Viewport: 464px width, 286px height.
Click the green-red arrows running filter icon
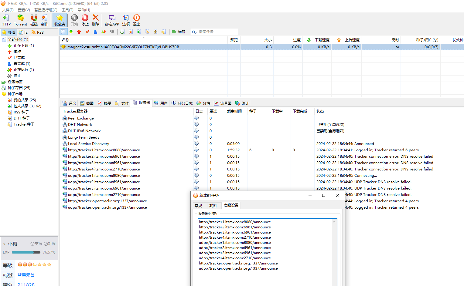(104, 32)
